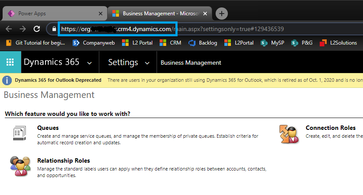
Task: Open the Relationship Roles link
Action: (x=63, y=160)
